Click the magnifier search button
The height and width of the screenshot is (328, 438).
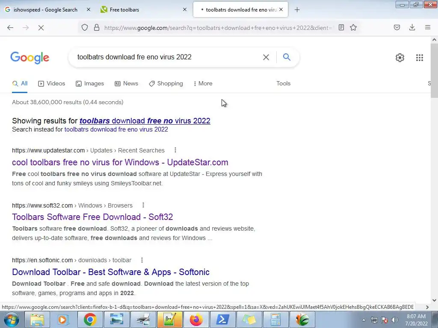point(287,57)
